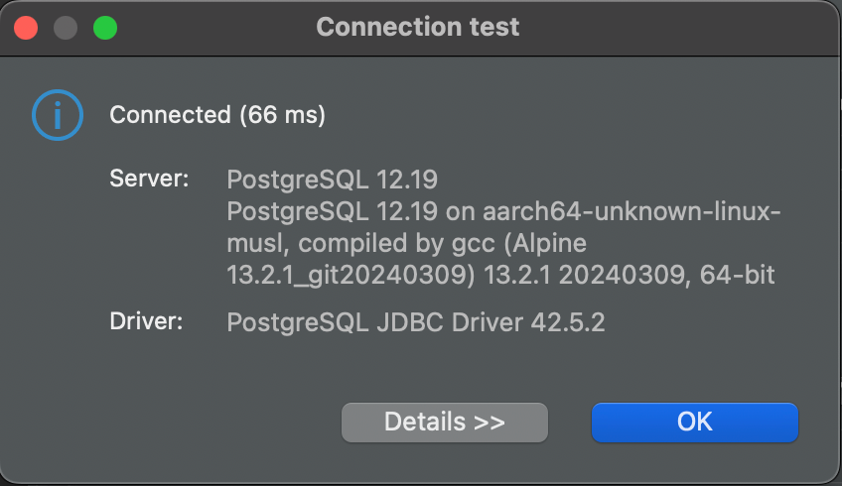The width and height of the screenshot is (842, 486).
Task: Click the Connection test window title
Action: [x=418, y=27]
